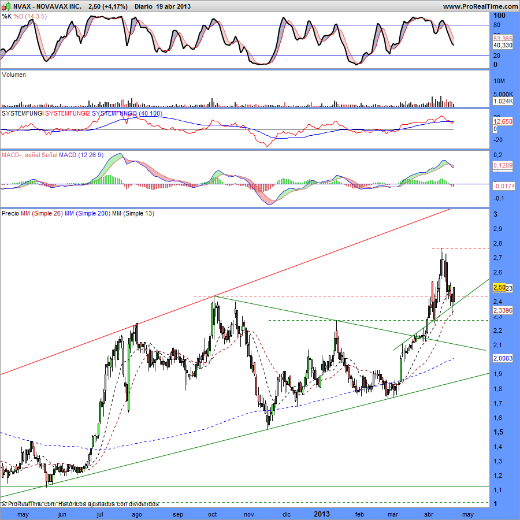Click the 5.000K volume axis label
The width and height of the screenshot is (520, 520).
click(503, 95)
